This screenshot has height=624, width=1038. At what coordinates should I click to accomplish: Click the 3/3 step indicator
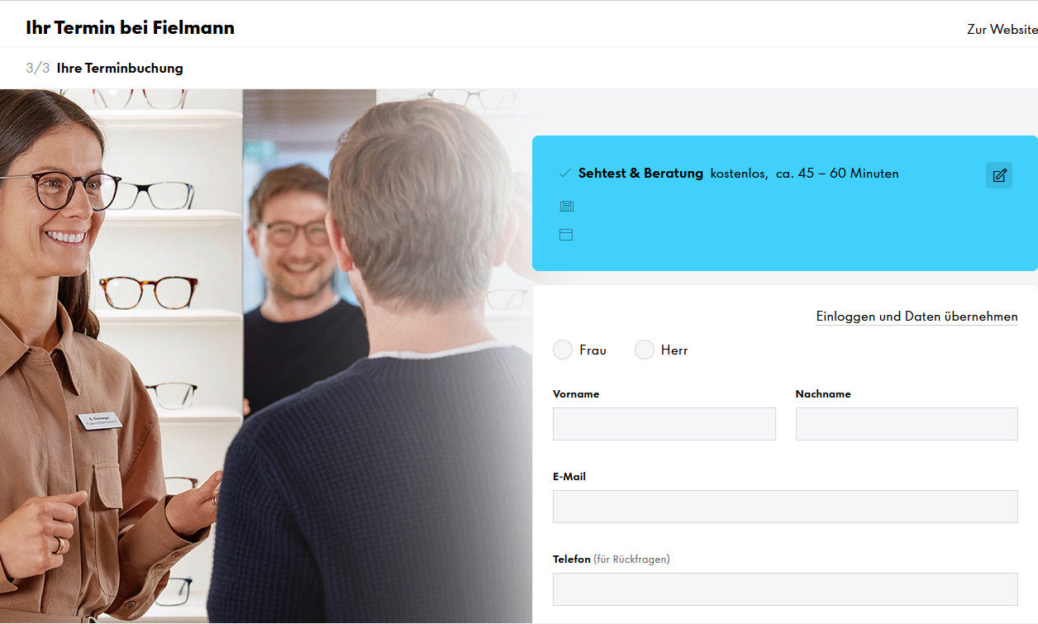(37, 68)
